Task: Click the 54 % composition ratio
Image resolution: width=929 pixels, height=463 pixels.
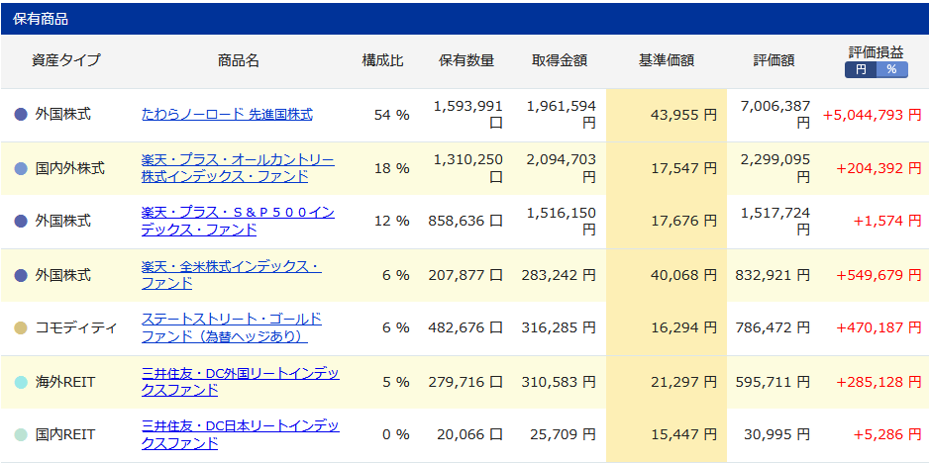Action: [x=391, y=115]
